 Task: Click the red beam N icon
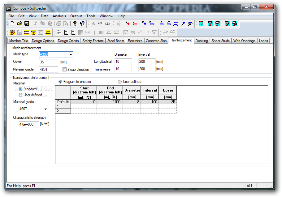135,24
